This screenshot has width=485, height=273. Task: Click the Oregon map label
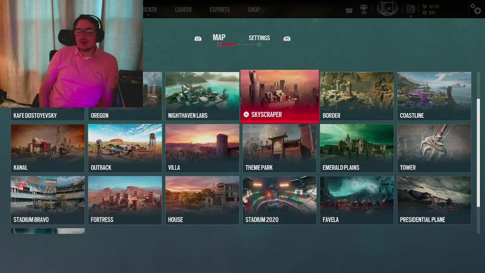100,116
